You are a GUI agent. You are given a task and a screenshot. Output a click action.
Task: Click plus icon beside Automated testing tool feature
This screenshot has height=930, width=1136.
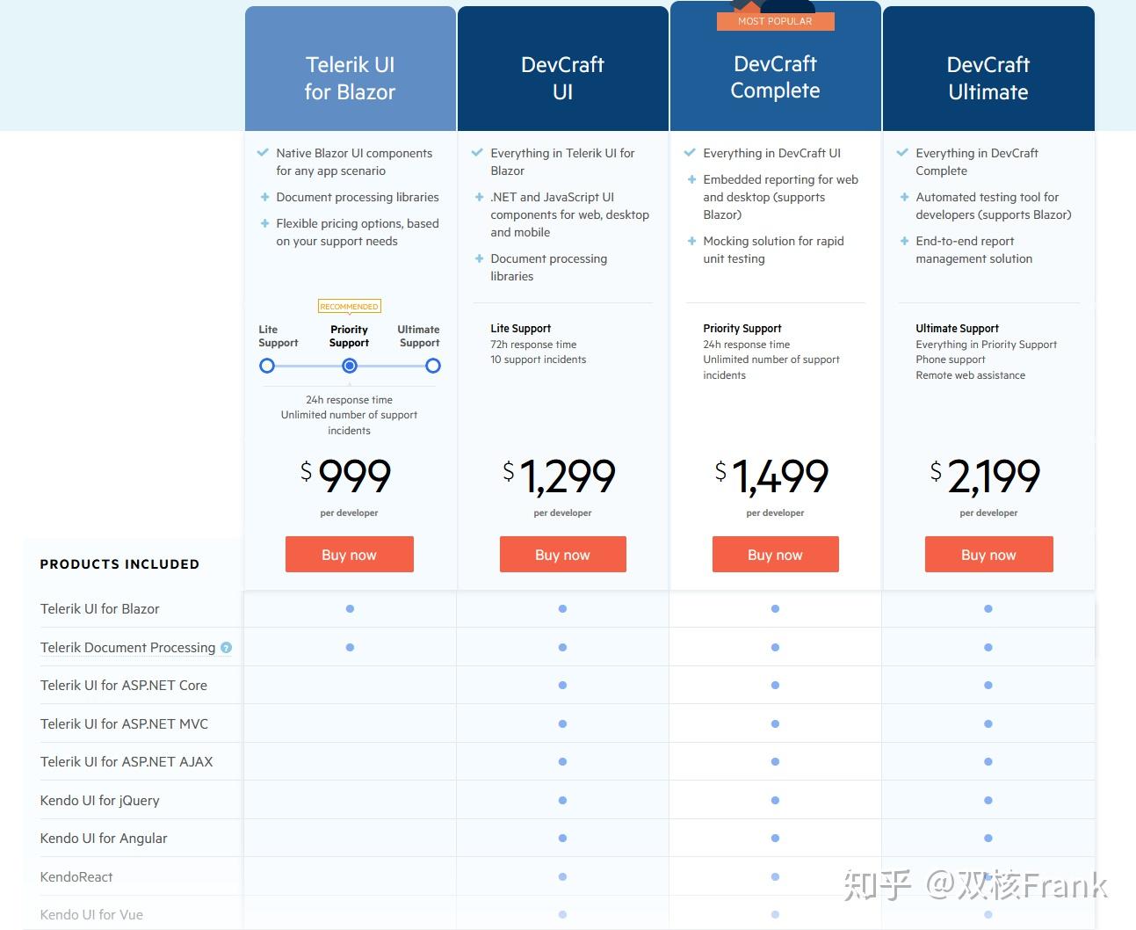(x=903, y=197)
